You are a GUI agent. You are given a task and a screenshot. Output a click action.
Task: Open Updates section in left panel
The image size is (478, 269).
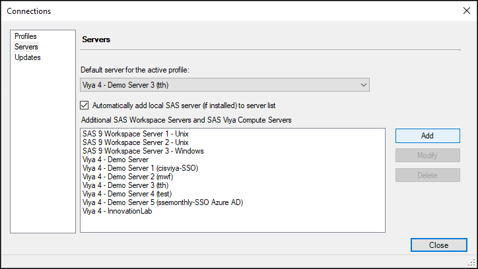click(x=28, y=57)
